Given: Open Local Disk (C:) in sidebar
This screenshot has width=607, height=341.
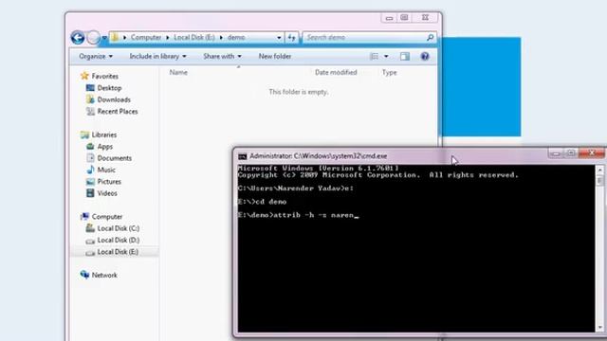Looking at the screenshot, I should pos(118,228).
